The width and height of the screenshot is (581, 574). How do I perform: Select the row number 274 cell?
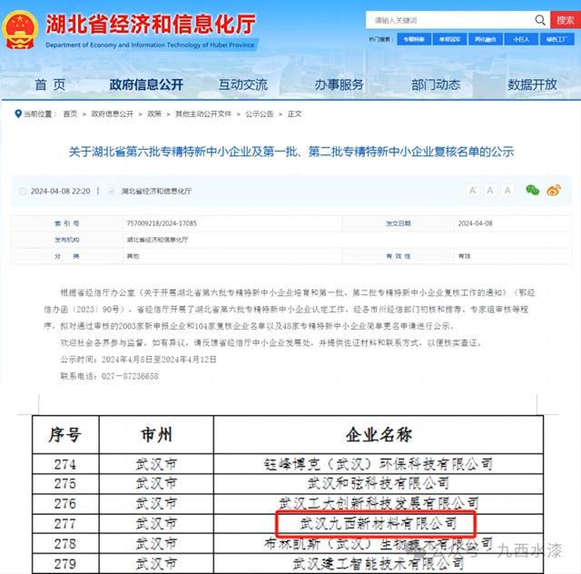coord(65,464)
